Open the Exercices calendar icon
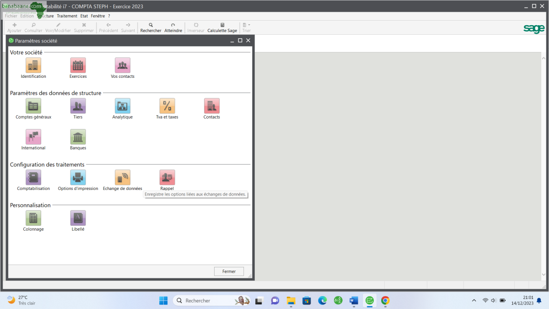 pos(78,65)
